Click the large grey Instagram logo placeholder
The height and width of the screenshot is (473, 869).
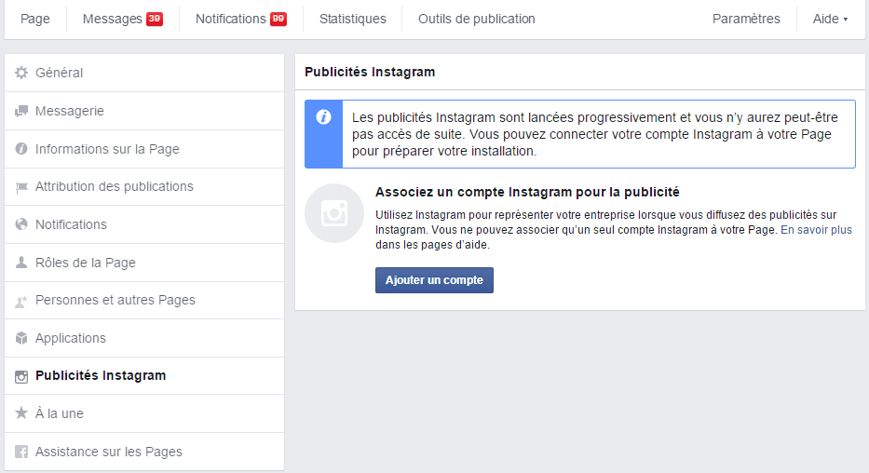click(334, 213)
